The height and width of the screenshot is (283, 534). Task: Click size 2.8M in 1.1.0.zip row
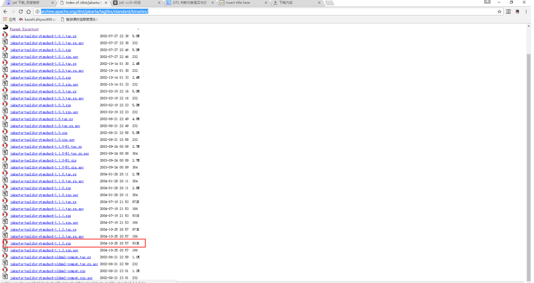[x=136, y=188]
